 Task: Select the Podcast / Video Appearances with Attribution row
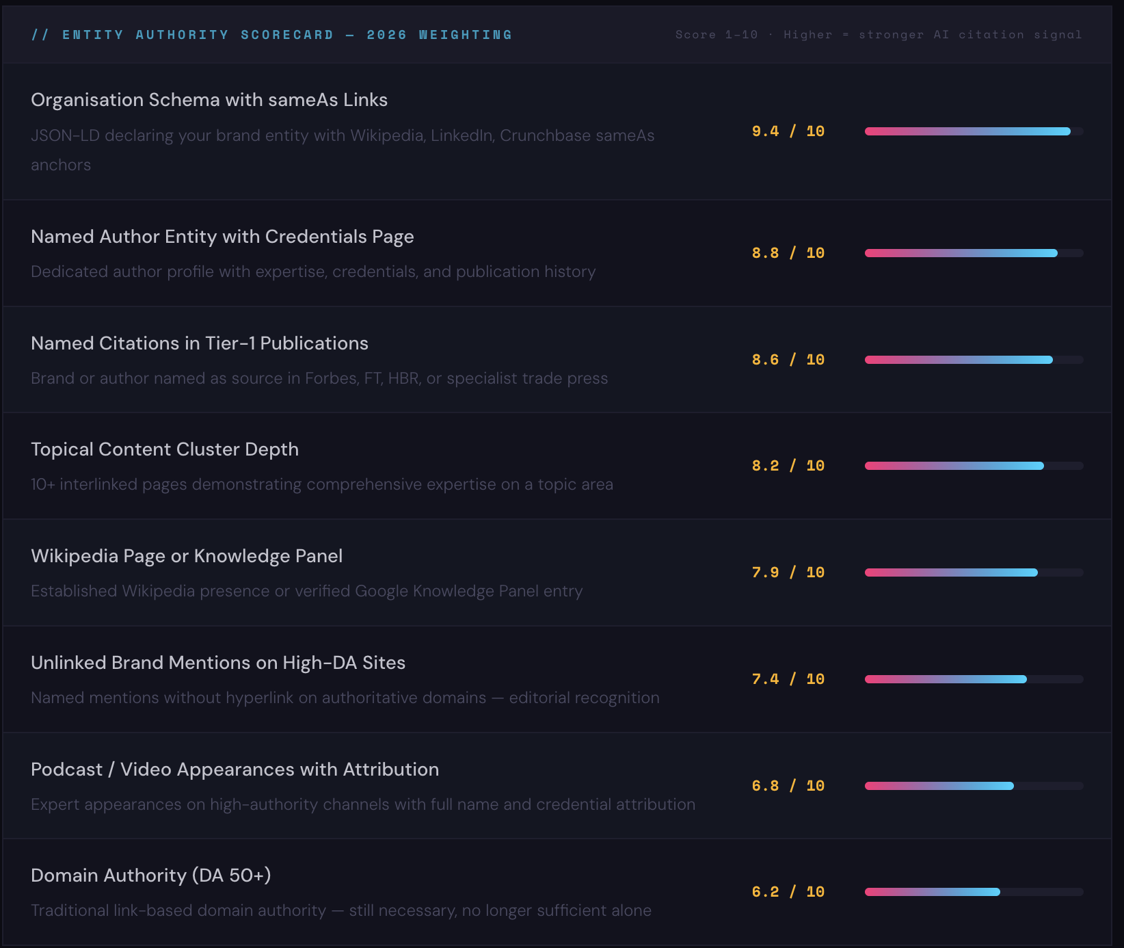pyautogui.click(x=342, y=785)
